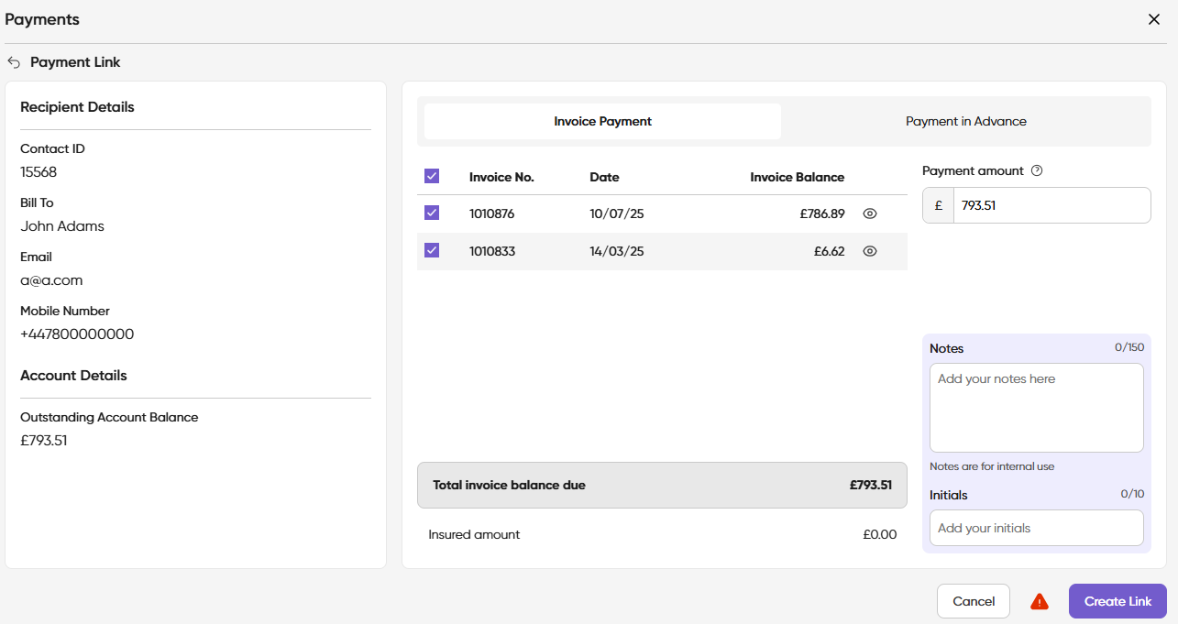Image resolution: width=1178 pixels, height=624 pixels.
Task: View invoice 1010833 with eye icon
Action: 870,251
